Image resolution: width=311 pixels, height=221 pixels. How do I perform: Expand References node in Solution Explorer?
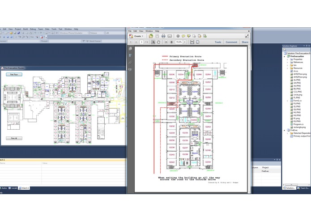pyautogui.click(x=287, y=63)
